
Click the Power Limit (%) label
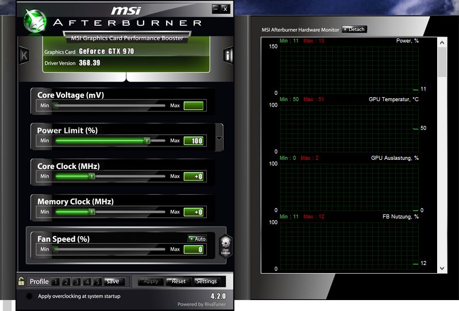pos(67,130)
